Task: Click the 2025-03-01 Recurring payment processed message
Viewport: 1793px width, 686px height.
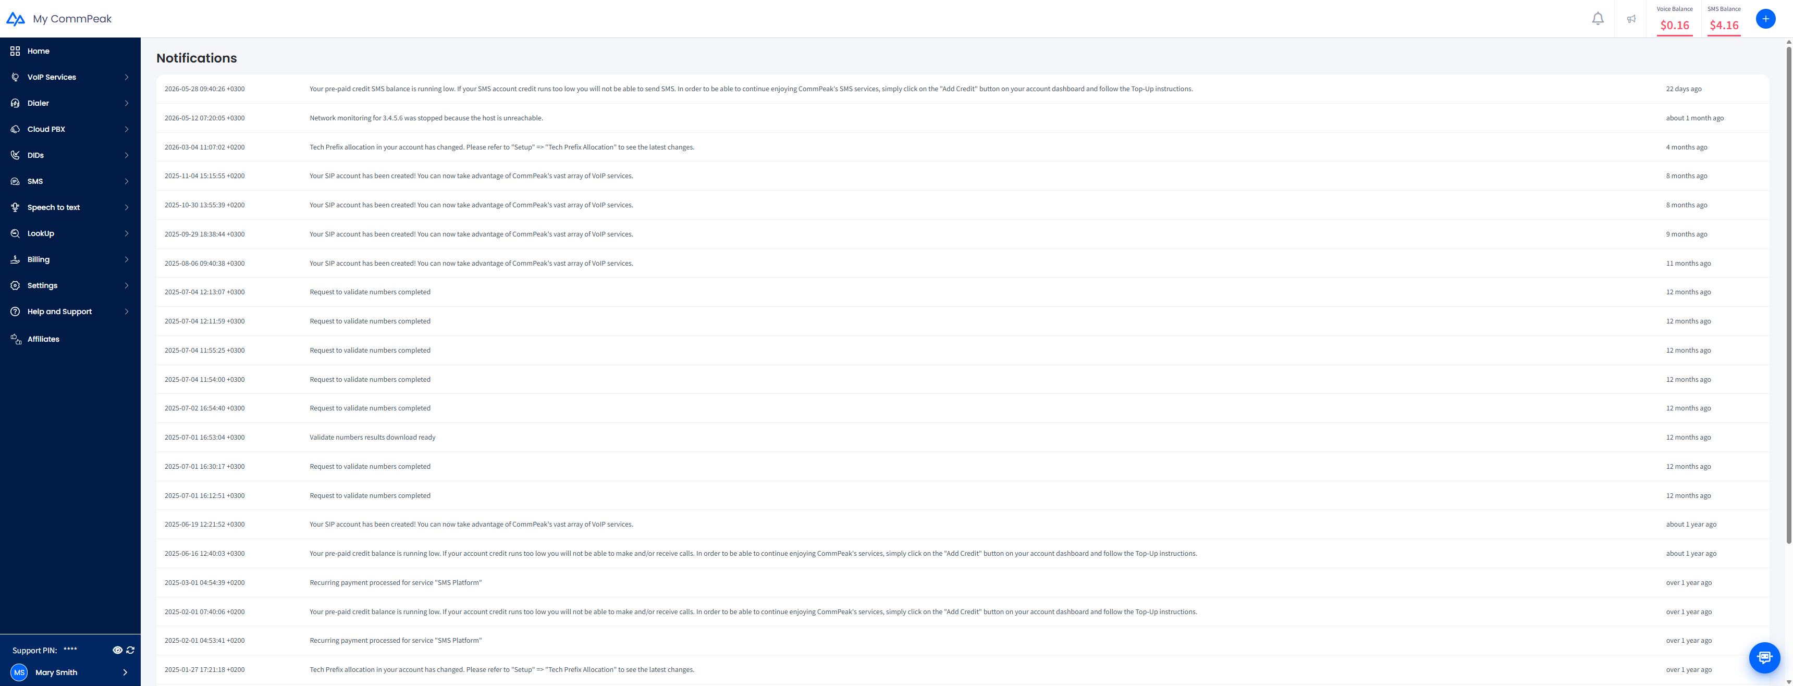Action: click(x=396, y=583)
